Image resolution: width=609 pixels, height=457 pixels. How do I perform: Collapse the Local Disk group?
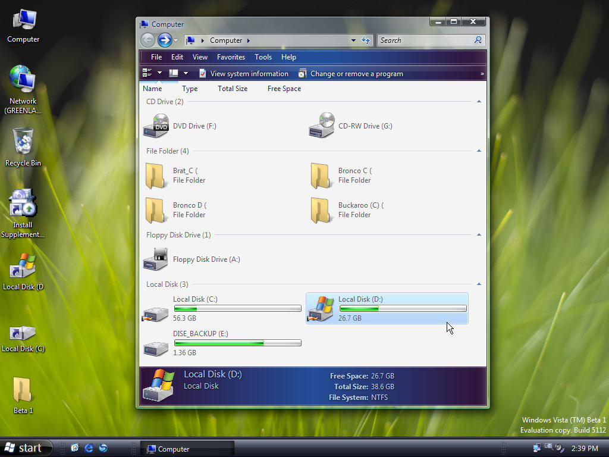[x=479, y=284]
